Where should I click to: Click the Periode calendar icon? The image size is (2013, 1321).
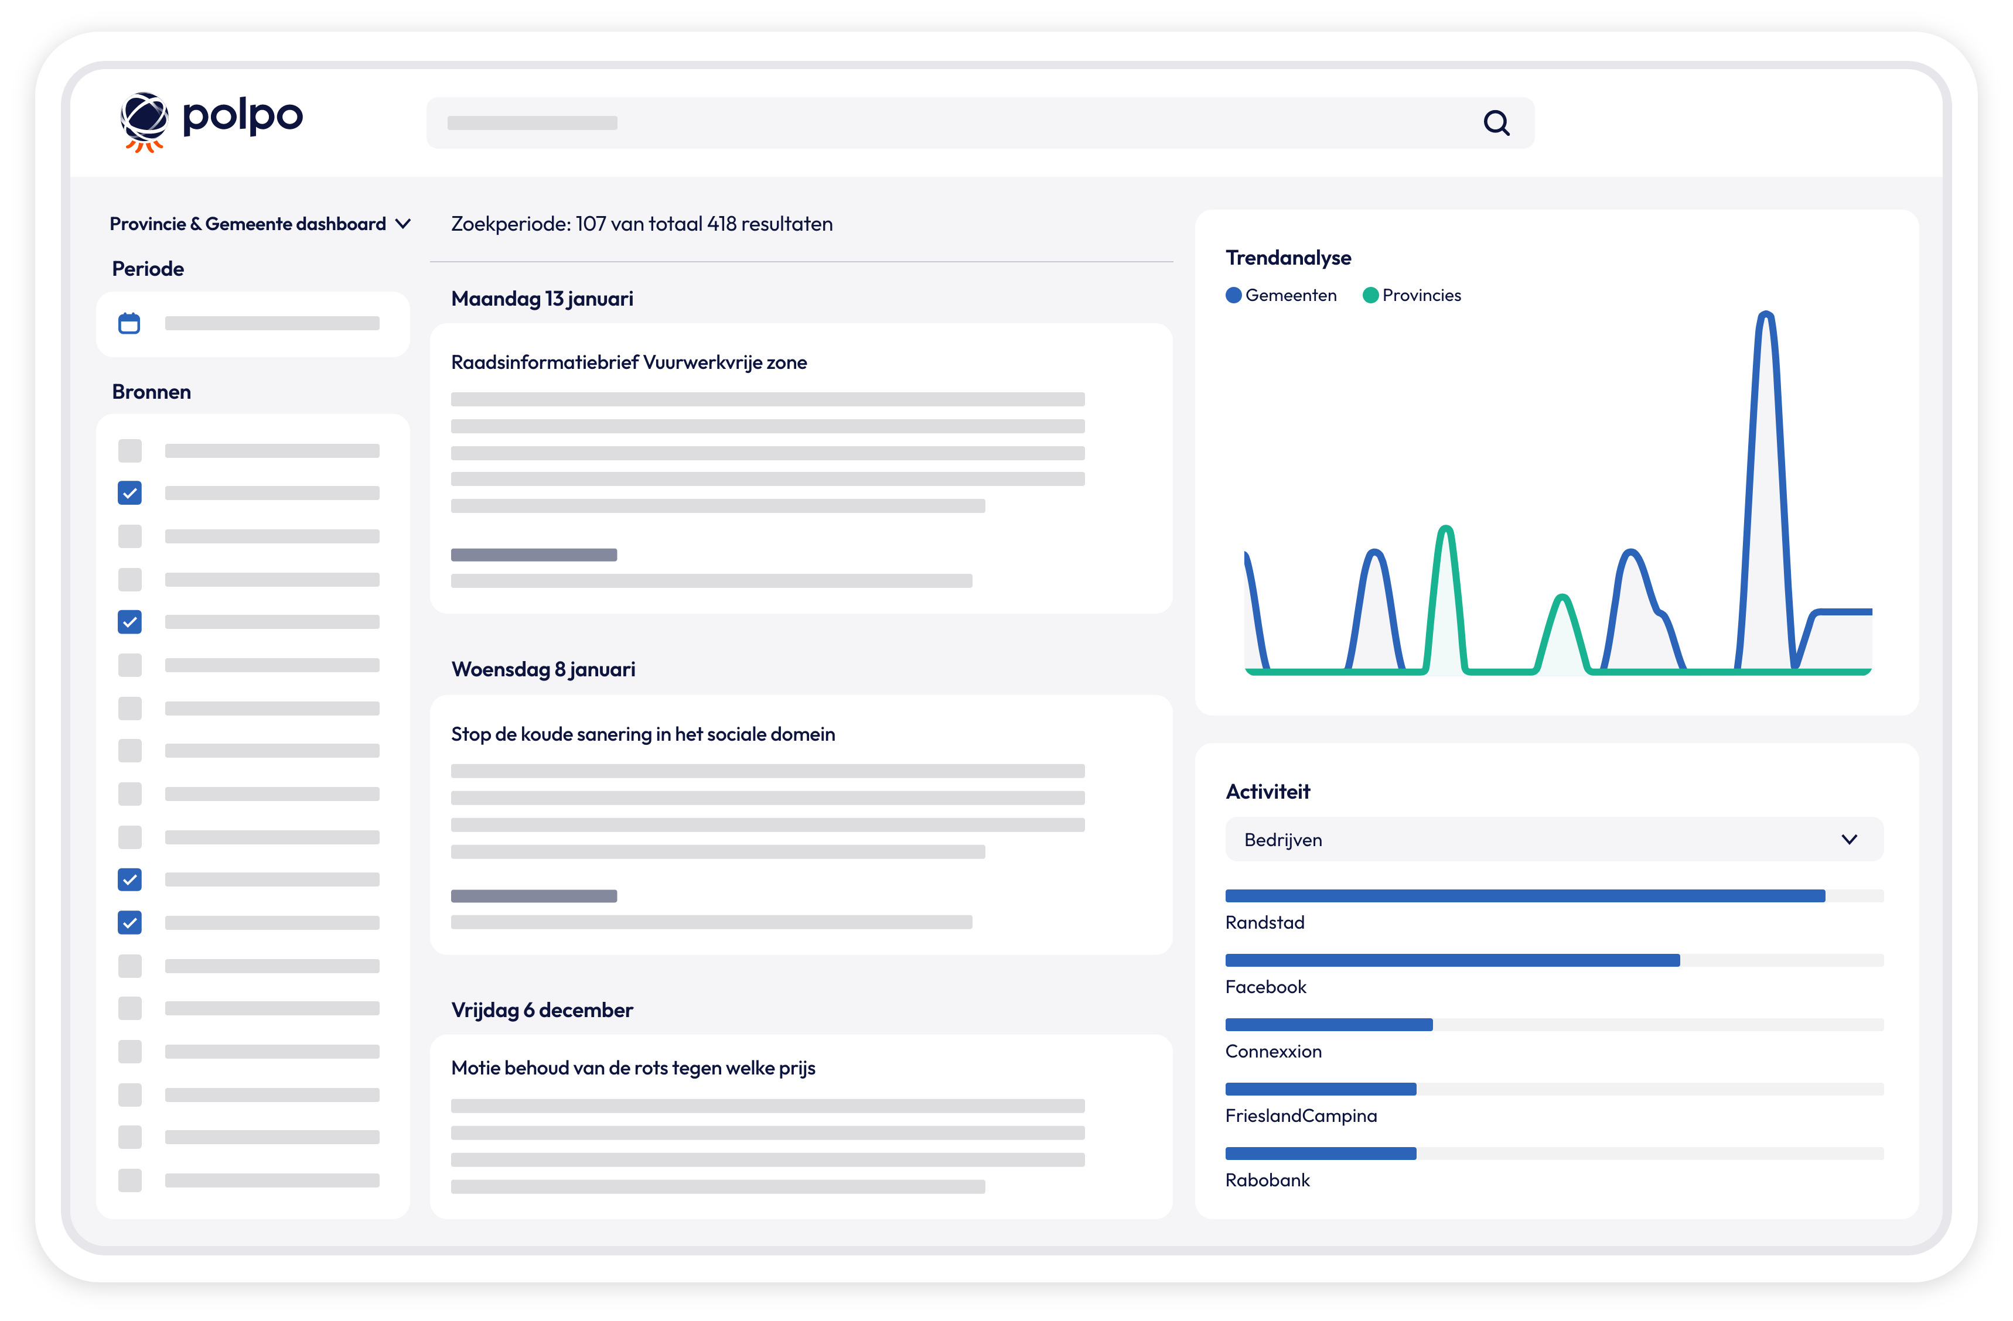tap(129, 324)
